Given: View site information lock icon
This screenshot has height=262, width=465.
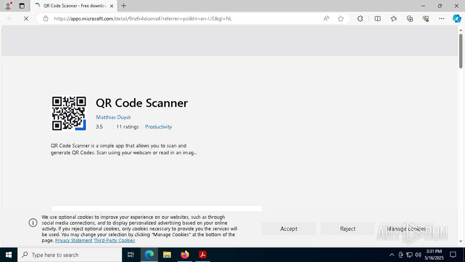Looking at the screenshot, I should 45,19.
